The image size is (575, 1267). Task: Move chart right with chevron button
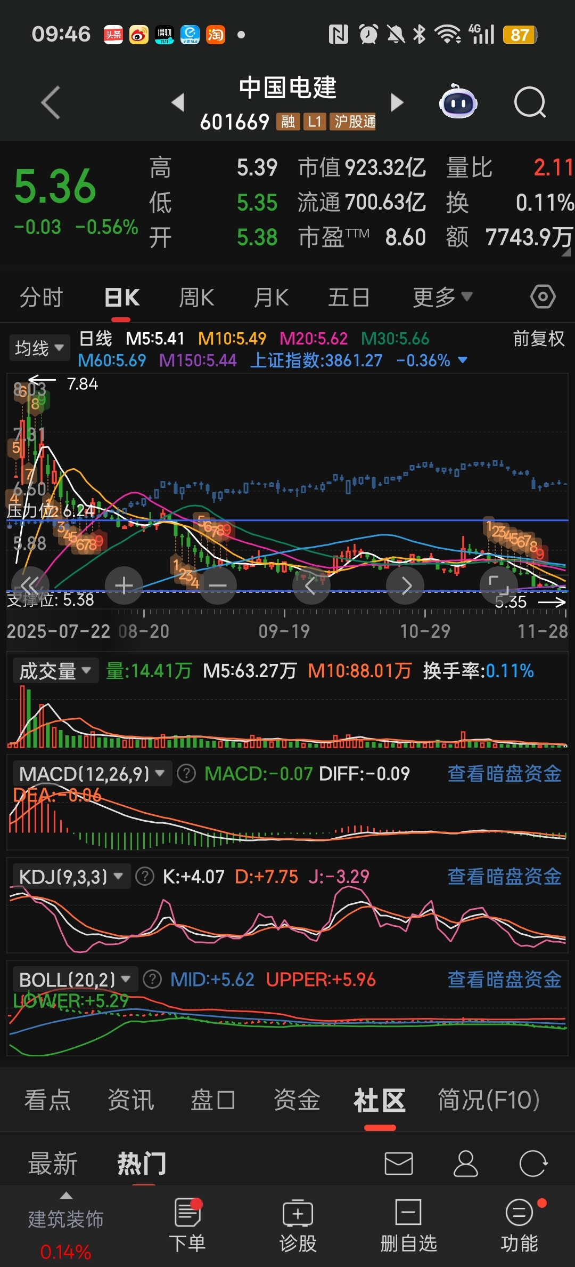click(x=405, y=585)
